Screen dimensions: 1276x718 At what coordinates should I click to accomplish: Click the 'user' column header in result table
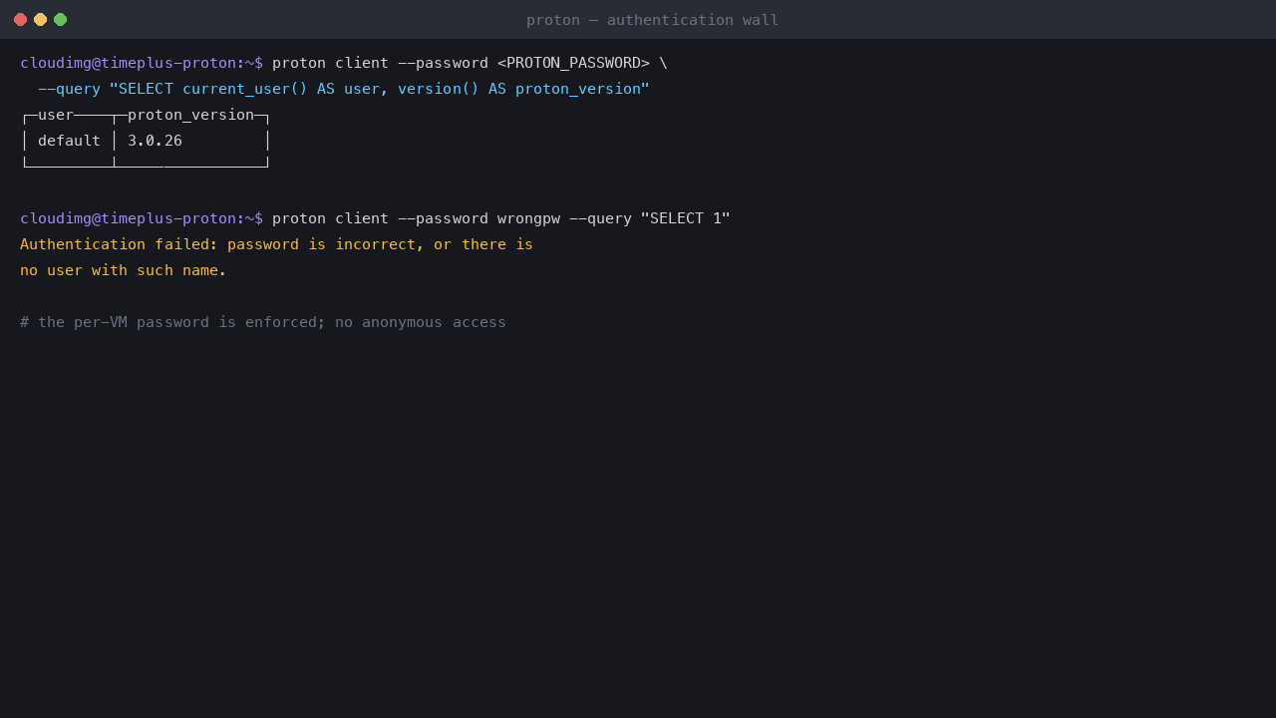click(56, 115)
